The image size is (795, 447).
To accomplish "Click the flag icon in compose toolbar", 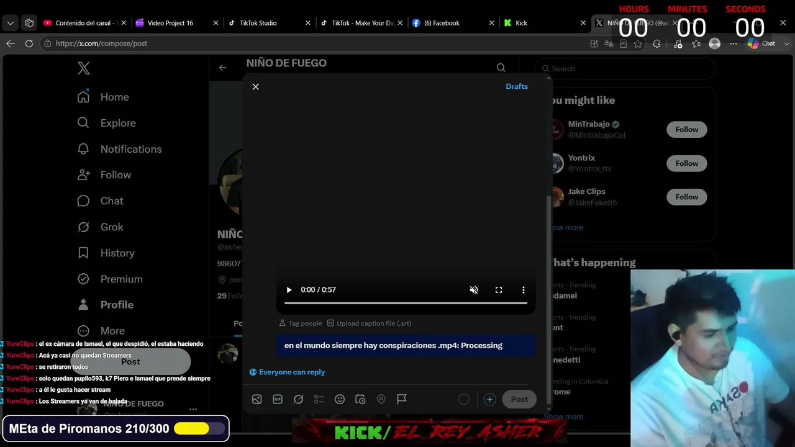I will tap(402, 399).
